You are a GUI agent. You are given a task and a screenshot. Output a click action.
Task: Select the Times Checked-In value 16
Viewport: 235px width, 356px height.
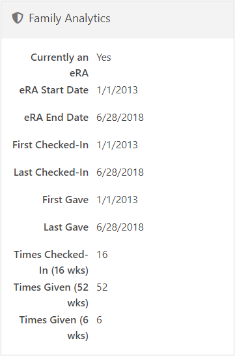click(x=102, y=255)
